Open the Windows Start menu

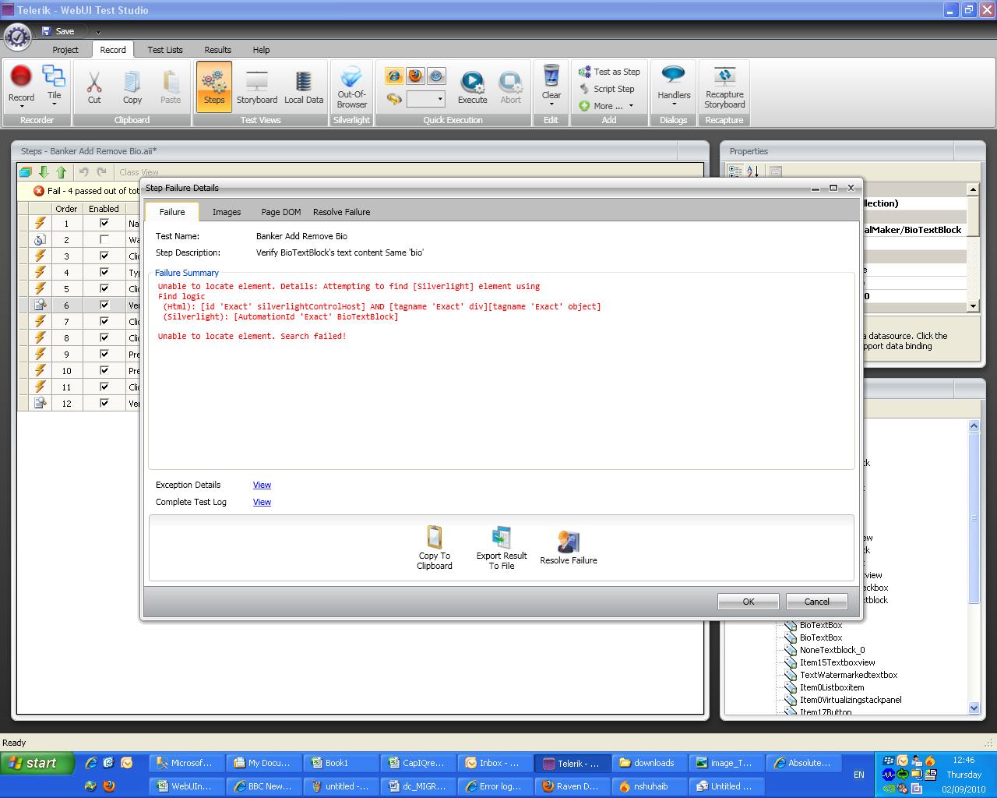(x=37, y=763)
